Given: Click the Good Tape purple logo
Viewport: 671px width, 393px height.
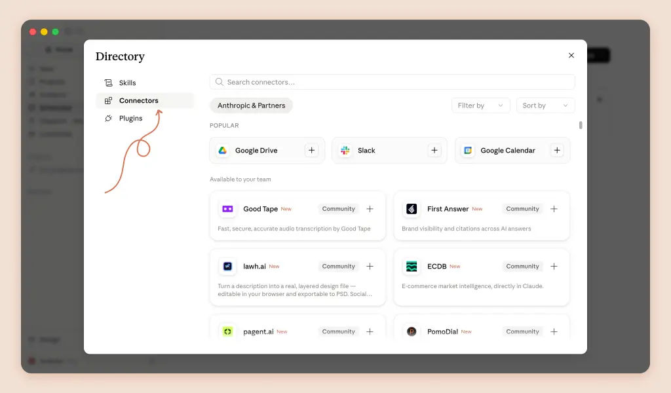Looking at the screenshot, I should 227,209.
